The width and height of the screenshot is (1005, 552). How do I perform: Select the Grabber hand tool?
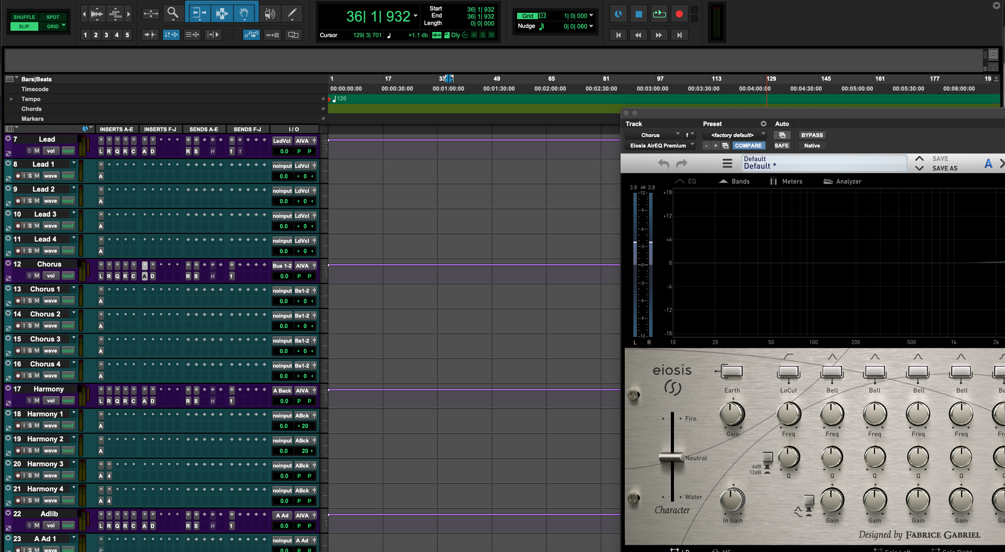pos(244,14)
